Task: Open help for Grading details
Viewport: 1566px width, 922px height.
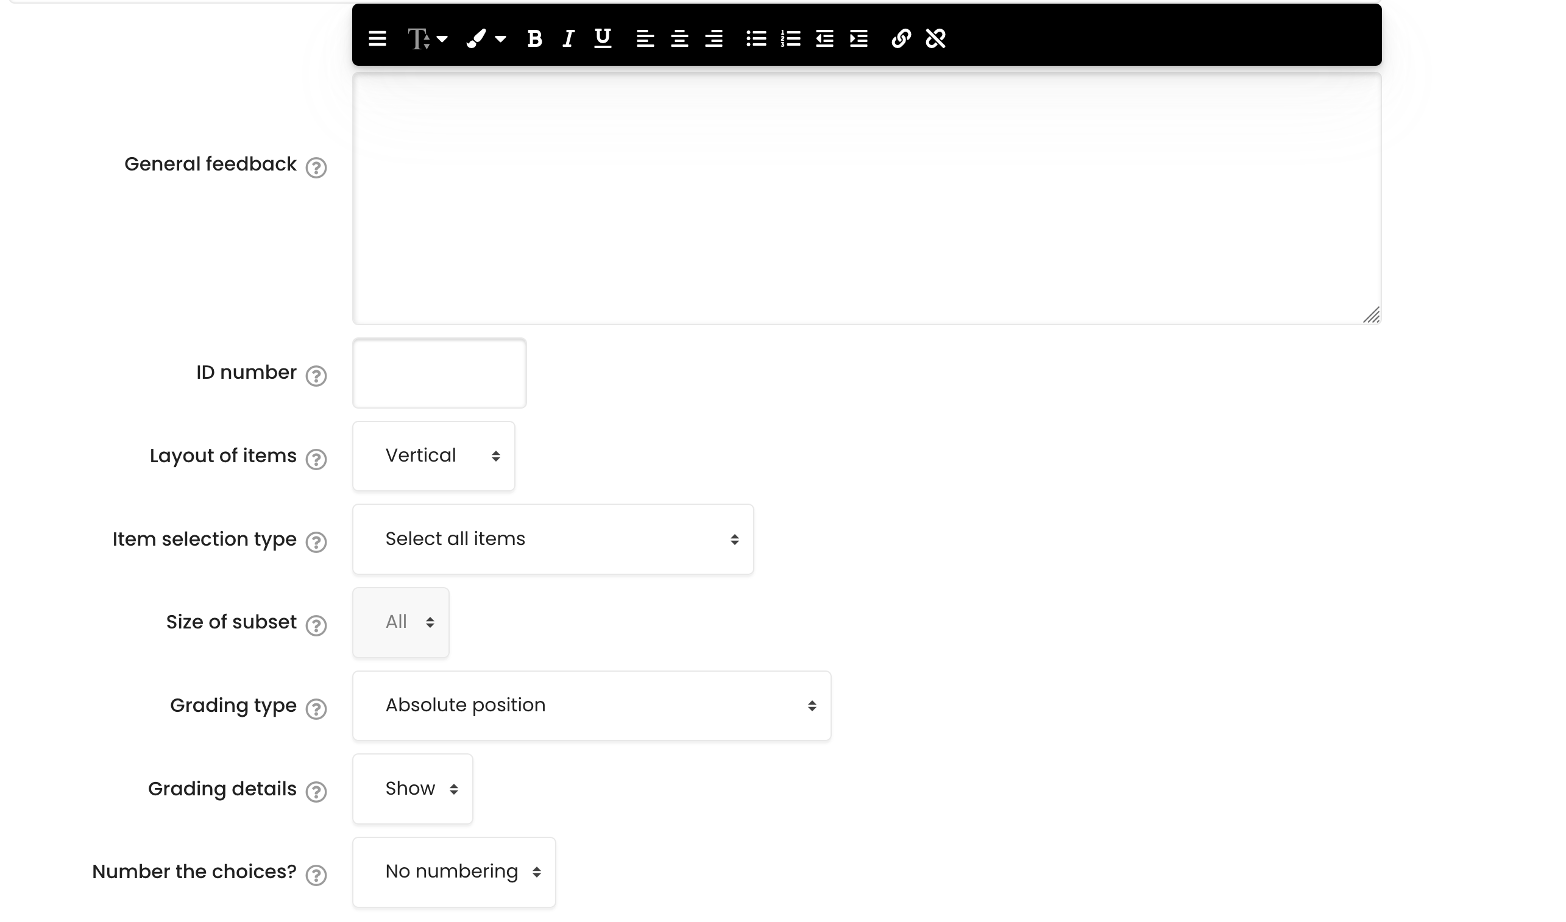Action: [316, 792]
